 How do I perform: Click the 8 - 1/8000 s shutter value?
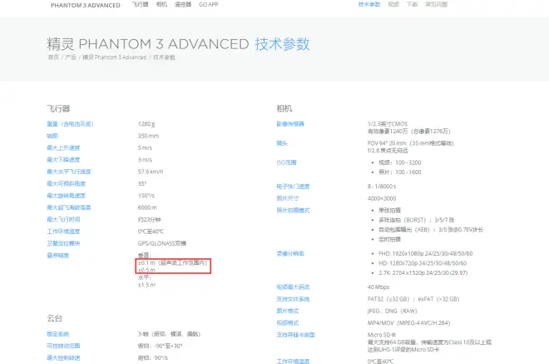point(382,187)
